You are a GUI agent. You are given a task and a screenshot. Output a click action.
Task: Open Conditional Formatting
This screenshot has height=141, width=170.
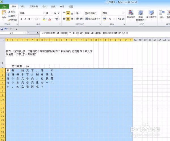pos(131,15)
